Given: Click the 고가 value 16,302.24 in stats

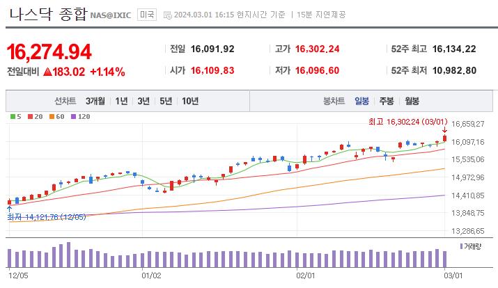Looking at the screenshot, I should pyautogui.click(x=318, y=49).
